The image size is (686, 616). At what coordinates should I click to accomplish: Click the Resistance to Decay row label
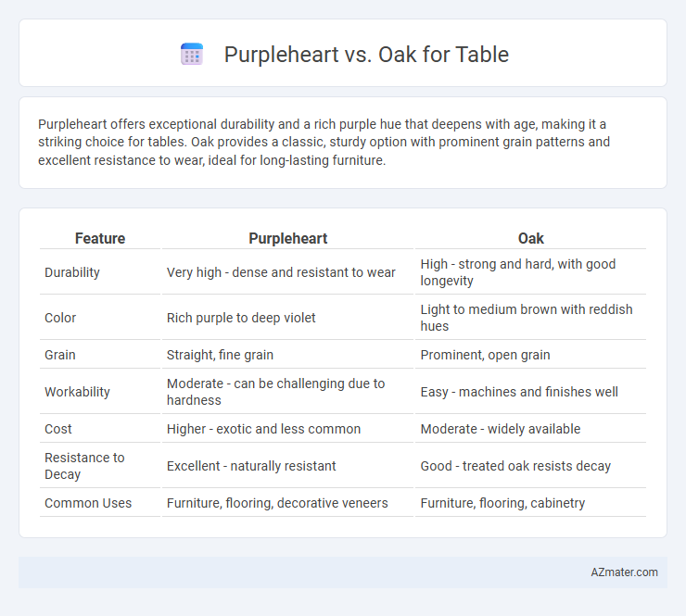tap(84, 466)
